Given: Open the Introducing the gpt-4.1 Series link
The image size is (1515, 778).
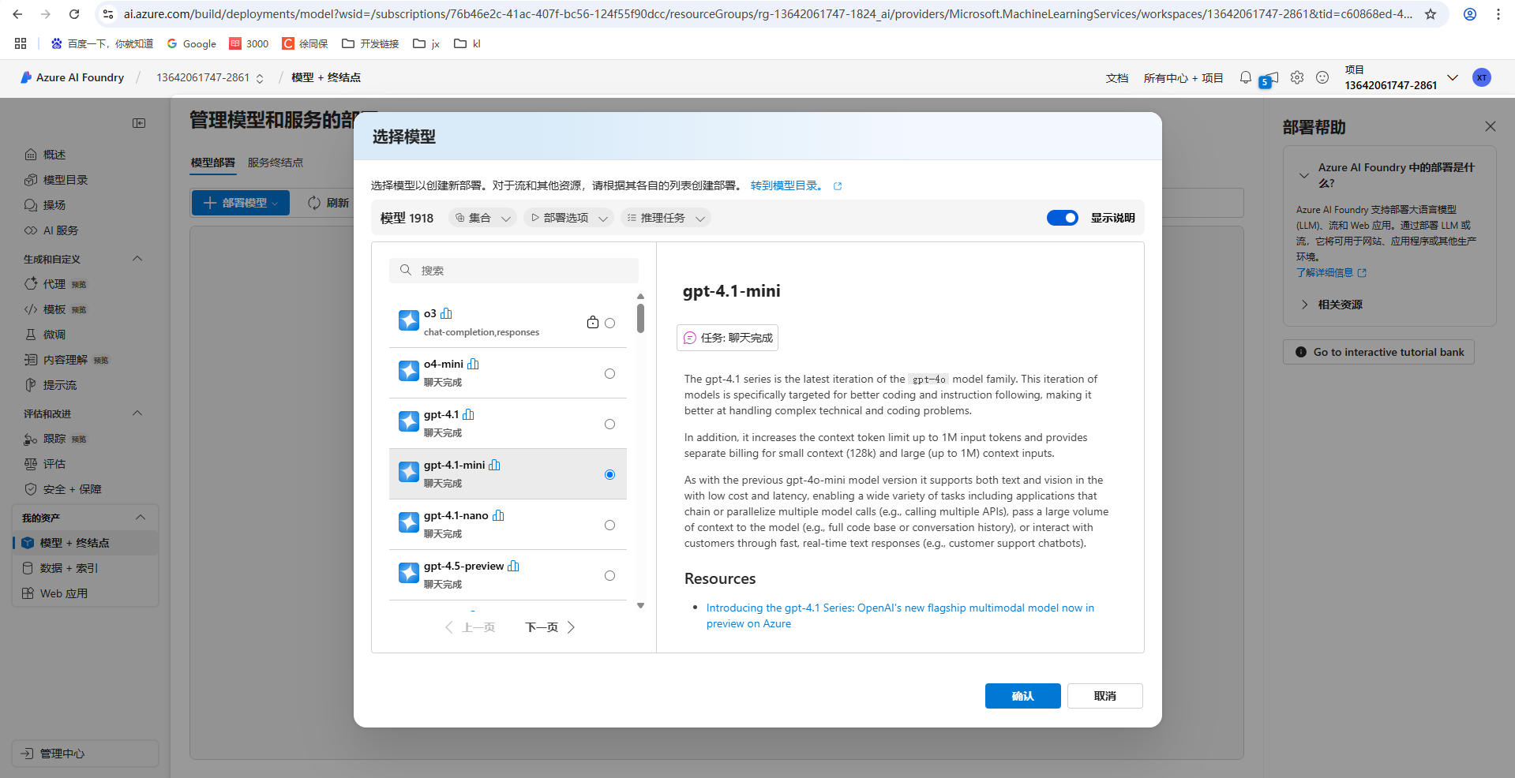Looking at the screenshot, I should click(x=900, y=615).
